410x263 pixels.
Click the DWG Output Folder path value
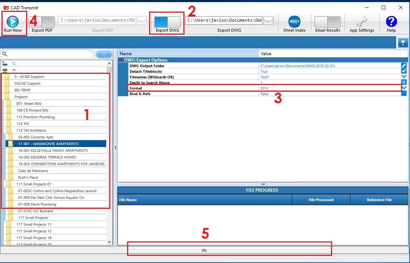tap(298, 66)
